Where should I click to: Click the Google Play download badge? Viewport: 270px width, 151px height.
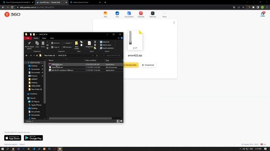[33, 138]
